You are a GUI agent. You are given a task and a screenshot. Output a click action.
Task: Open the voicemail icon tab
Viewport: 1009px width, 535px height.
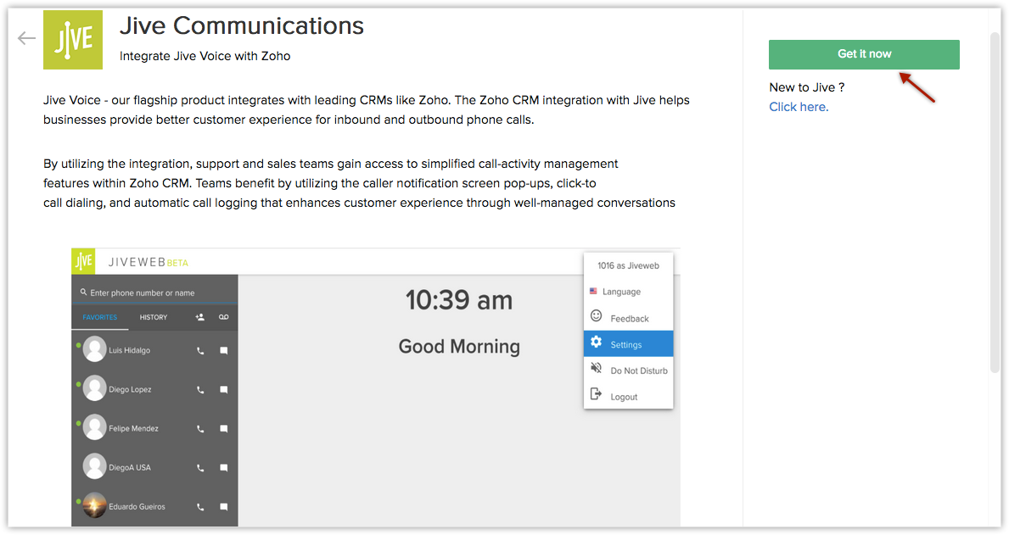click(x=223, y=317)
